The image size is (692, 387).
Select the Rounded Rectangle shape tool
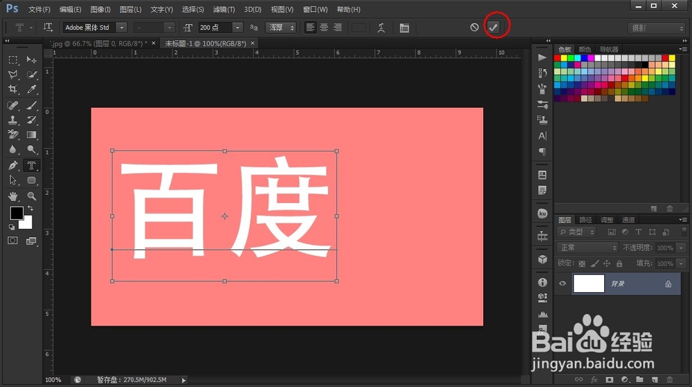(31, 180)
